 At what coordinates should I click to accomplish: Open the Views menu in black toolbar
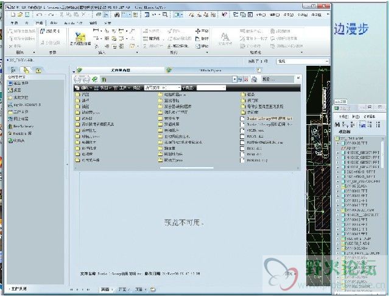[x=102, y=88]
